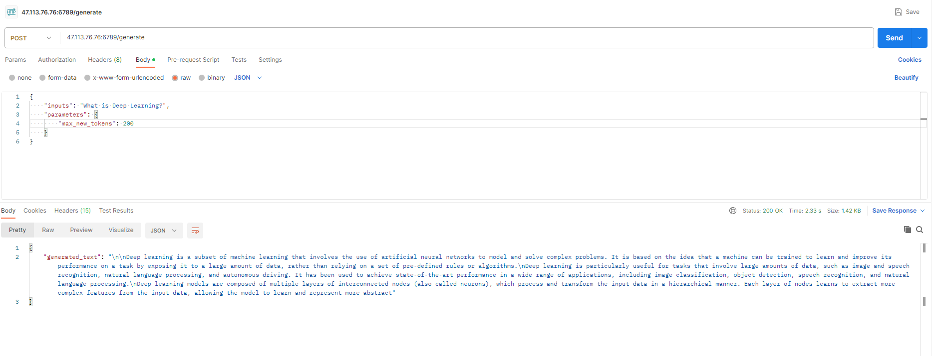Click the wrap lines icon in response
Screen dimensions: 934x356
click(x=195, y=231)
